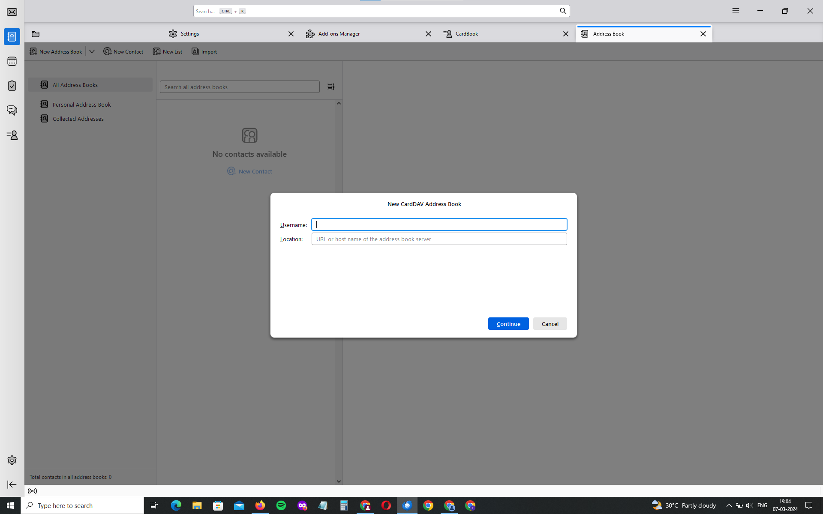The height and width of the screenshot is (514, 823).
Task: Click the address book list display options icon
Action: tap(331, 87)
